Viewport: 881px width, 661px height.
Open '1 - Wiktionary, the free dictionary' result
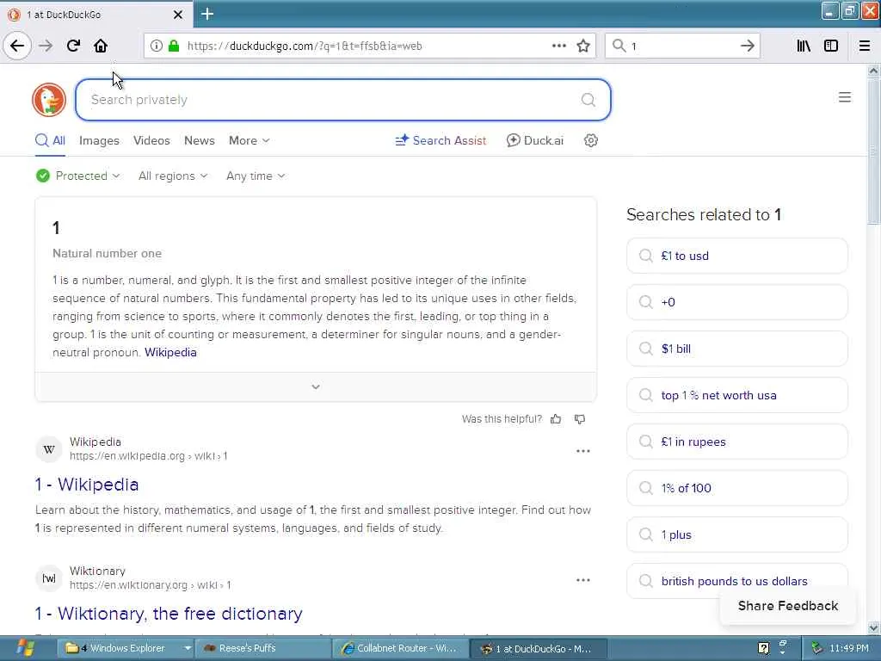[169, 613]
